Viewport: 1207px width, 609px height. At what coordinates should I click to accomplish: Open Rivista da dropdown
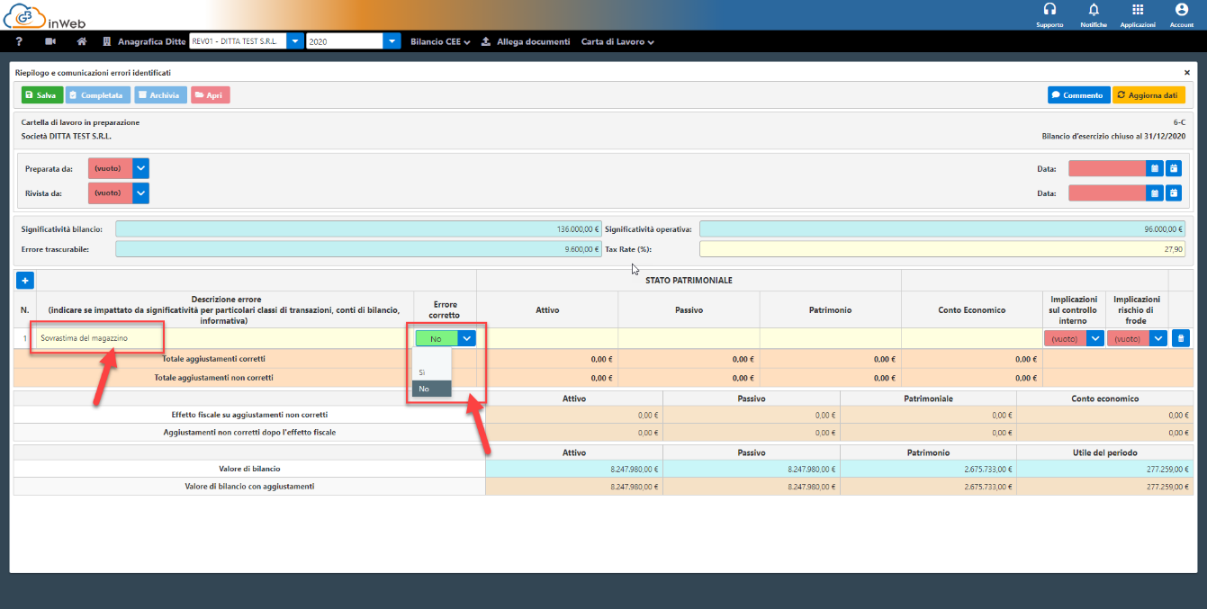[140, 193]
